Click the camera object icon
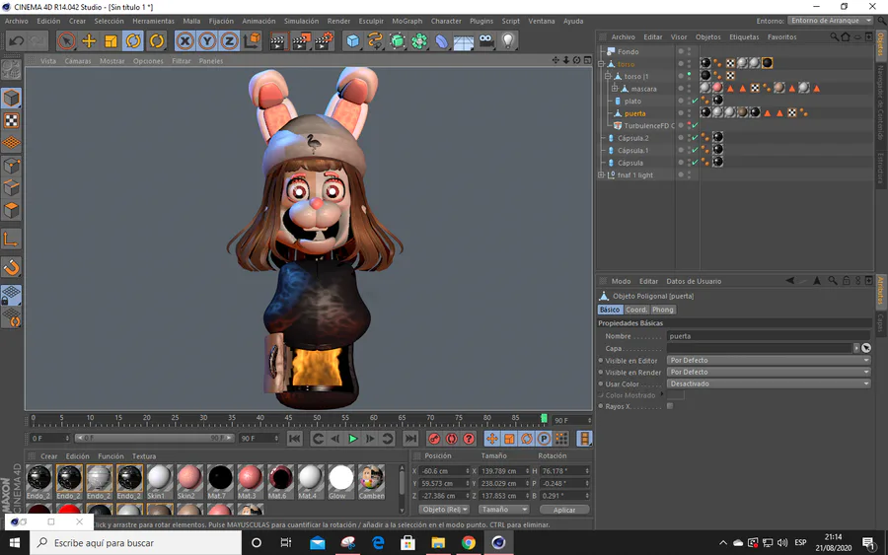This screenshot has width=888, height=555. click(485, 40)
